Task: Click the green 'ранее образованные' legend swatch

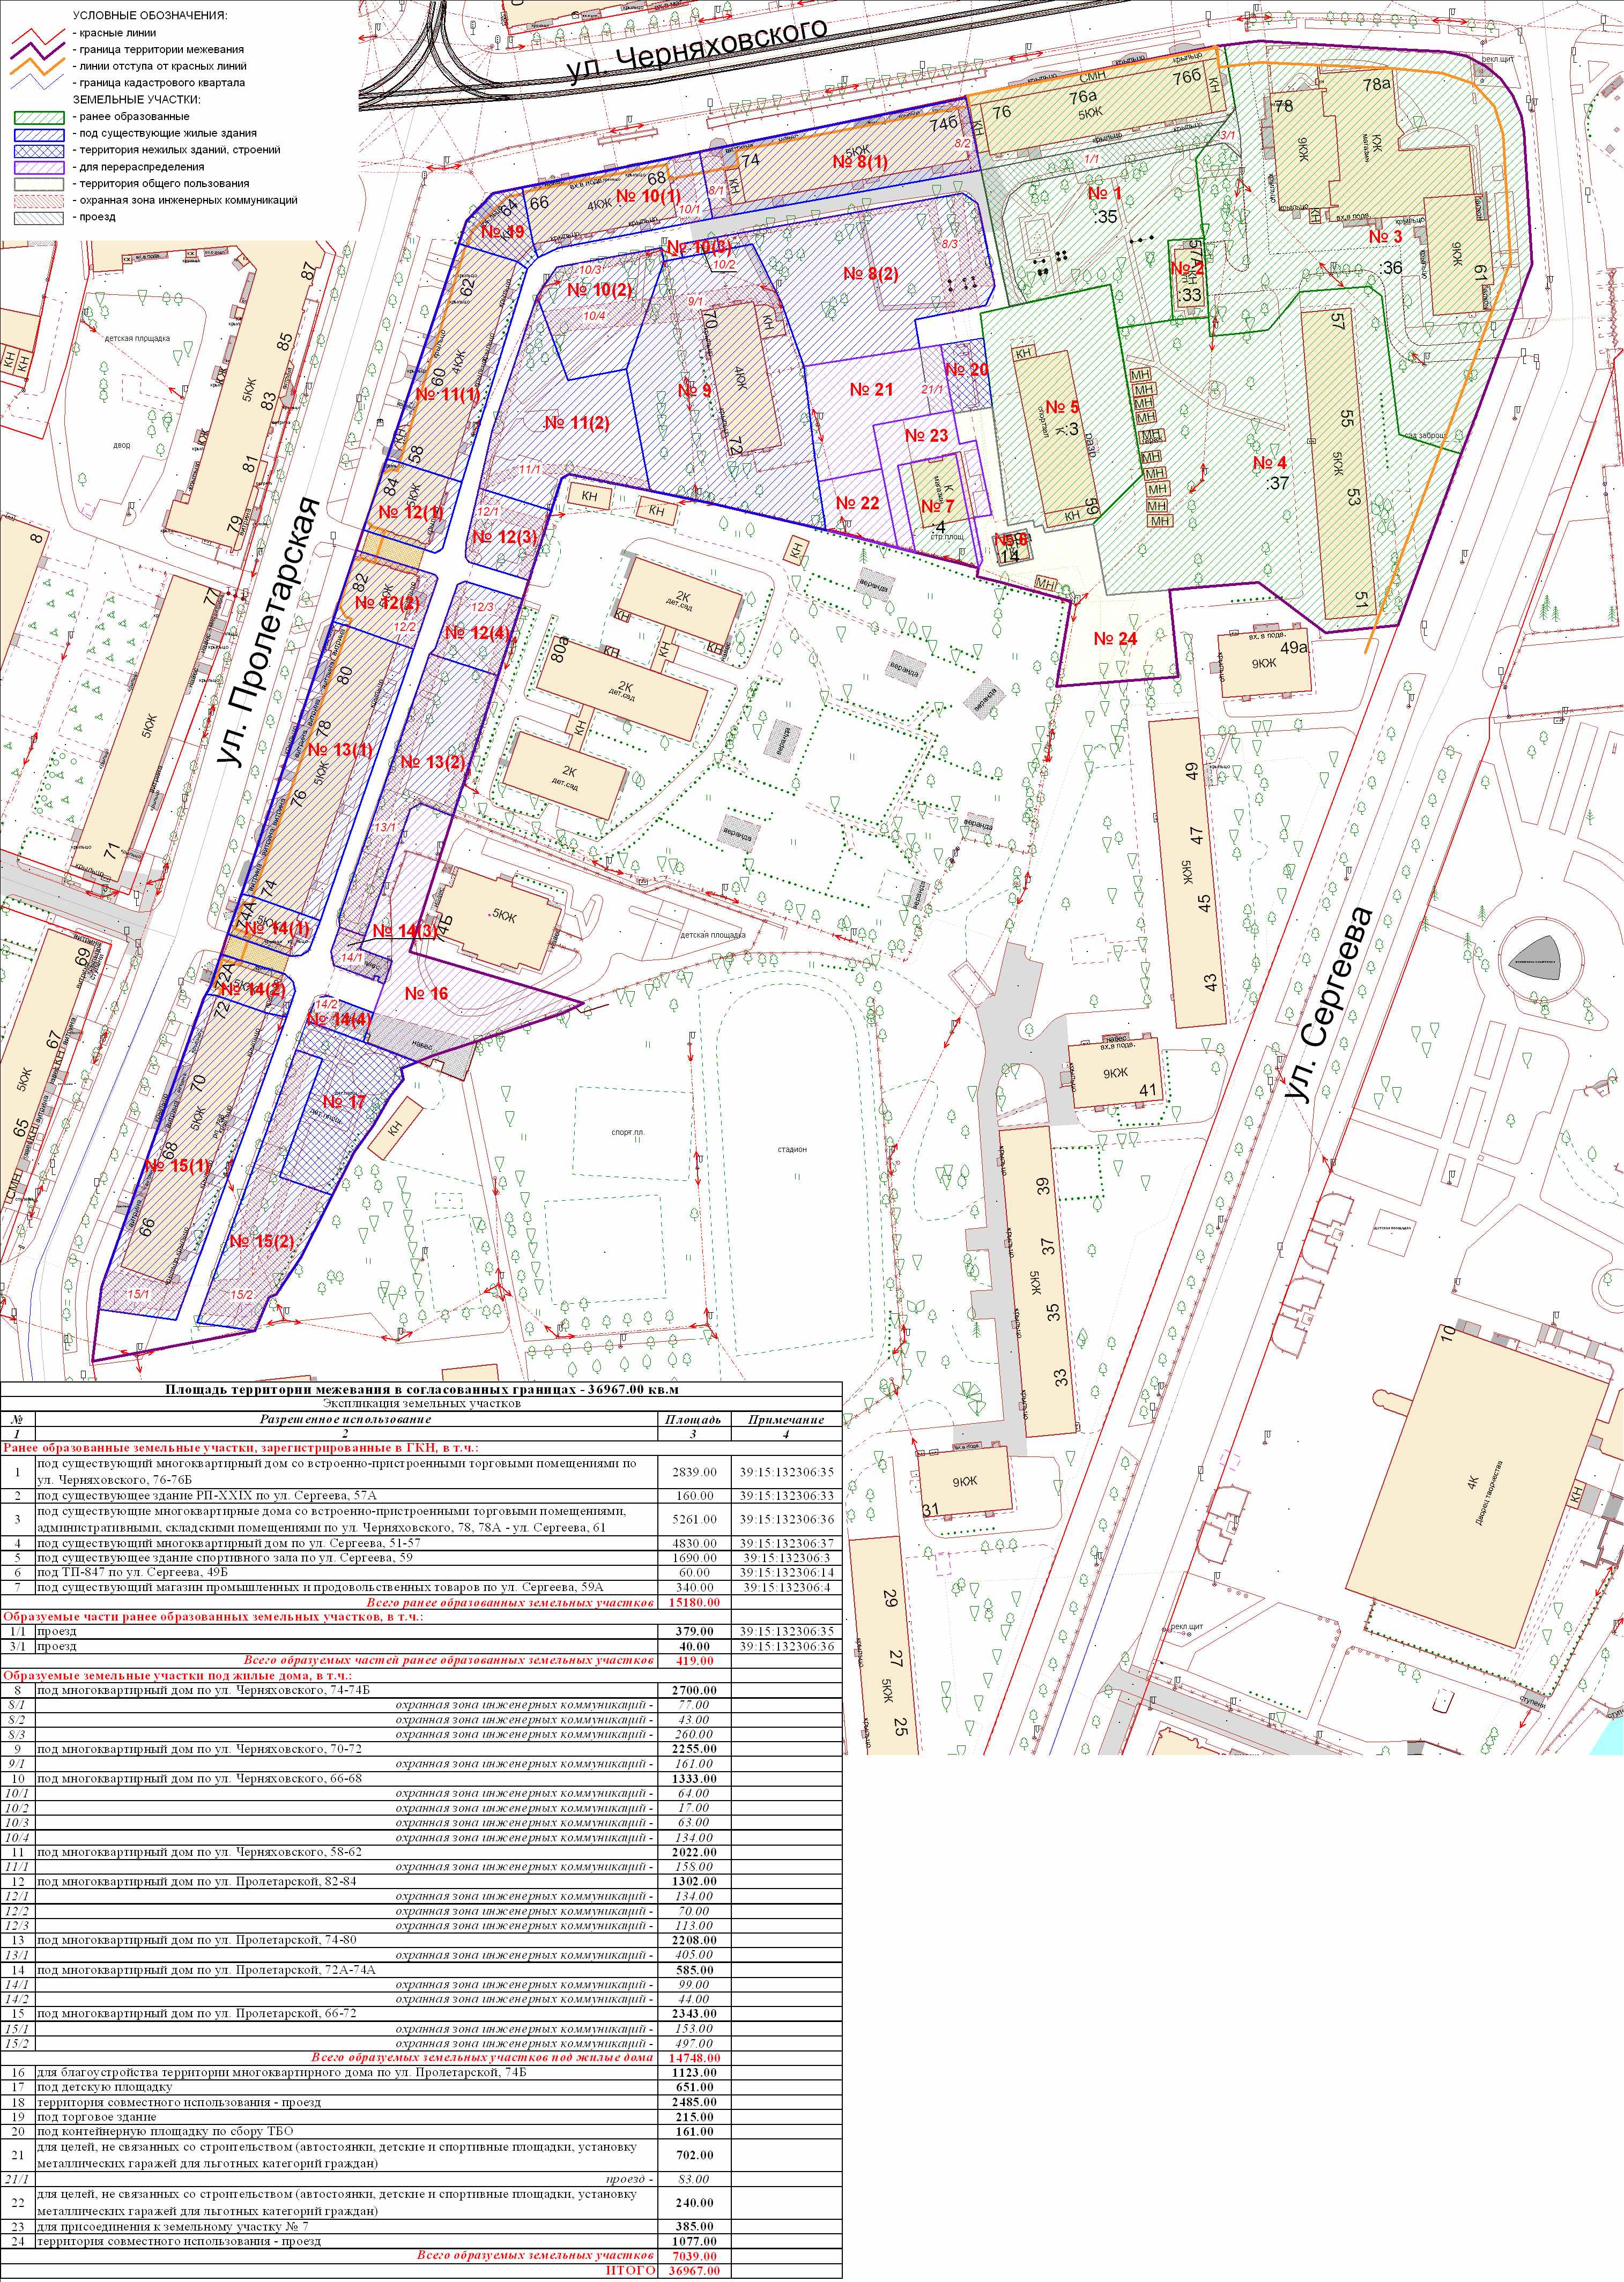Action: tap(39, 117)
